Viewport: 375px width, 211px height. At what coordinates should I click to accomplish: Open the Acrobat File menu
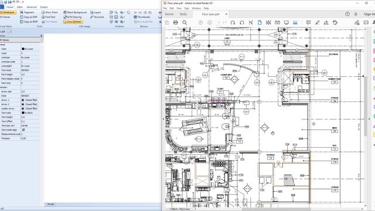point(165,8)
